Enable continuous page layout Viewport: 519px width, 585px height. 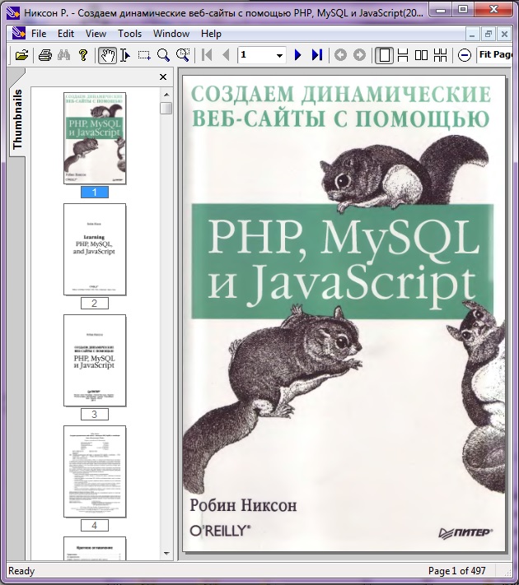click(403, 55)
